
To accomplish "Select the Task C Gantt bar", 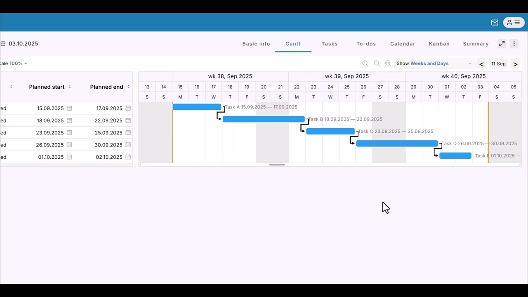I will (x=330, y=131).
